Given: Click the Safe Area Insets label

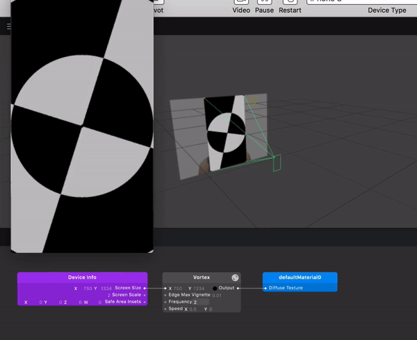Looking at the screenshot, I should (x=123, y=302).
